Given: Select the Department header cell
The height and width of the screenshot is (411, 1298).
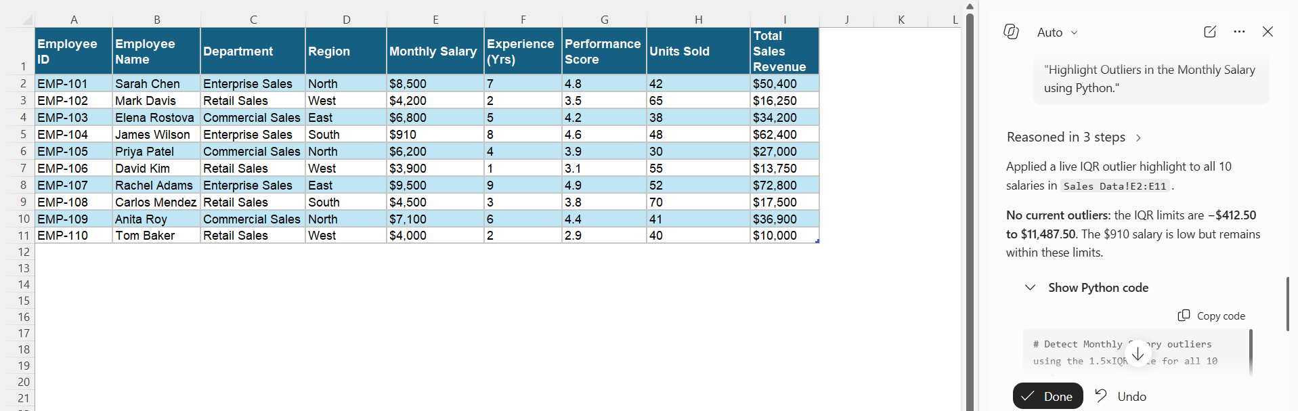Looking at the screenshot, I should pos(253,51).
